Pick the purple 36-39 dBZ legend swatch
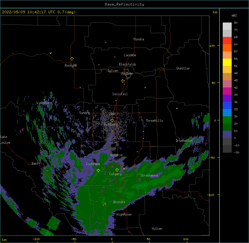This screenshot has height=243, width=249. pos(227,98)
